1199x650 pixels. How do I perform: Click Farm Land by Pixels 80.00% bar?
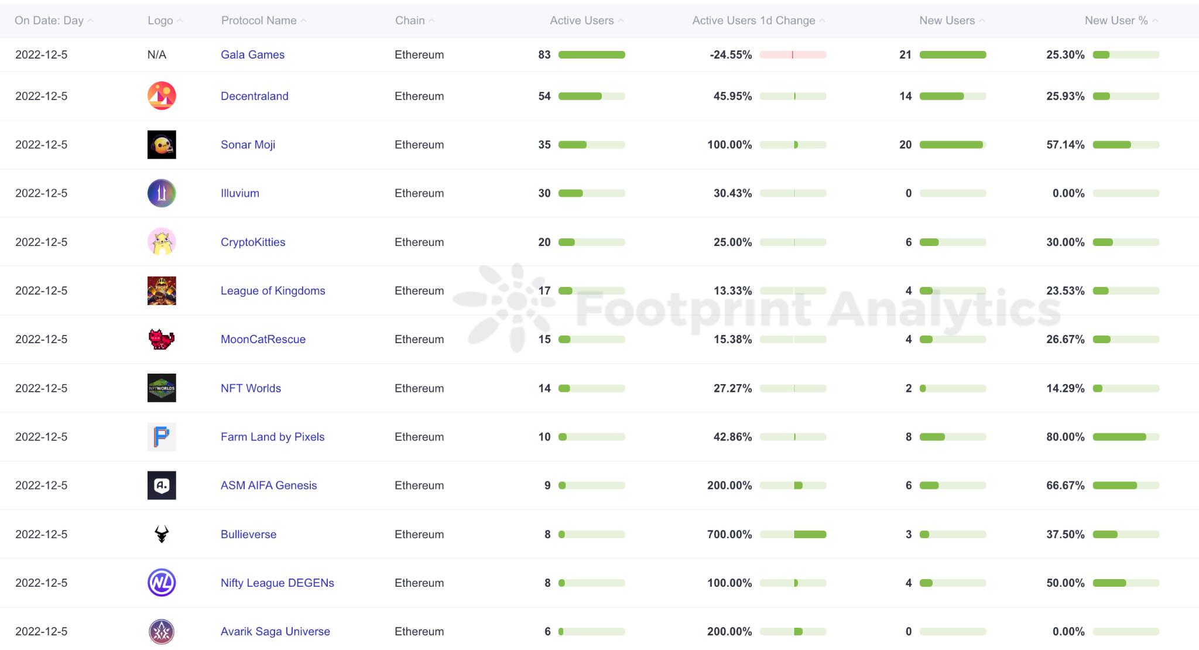(1126, 437)
